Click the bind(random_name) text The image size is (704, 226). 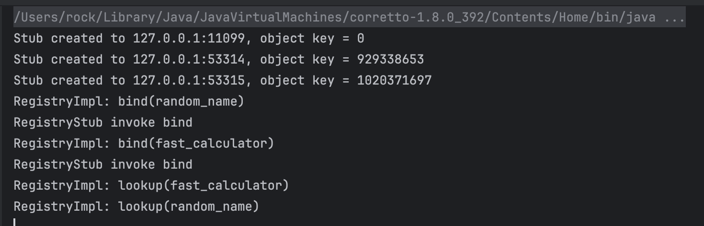(181, 102)
